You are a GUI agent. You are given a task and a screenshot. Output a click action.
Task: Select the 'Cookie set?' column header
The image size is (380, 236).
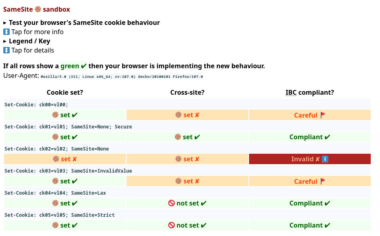64,92
